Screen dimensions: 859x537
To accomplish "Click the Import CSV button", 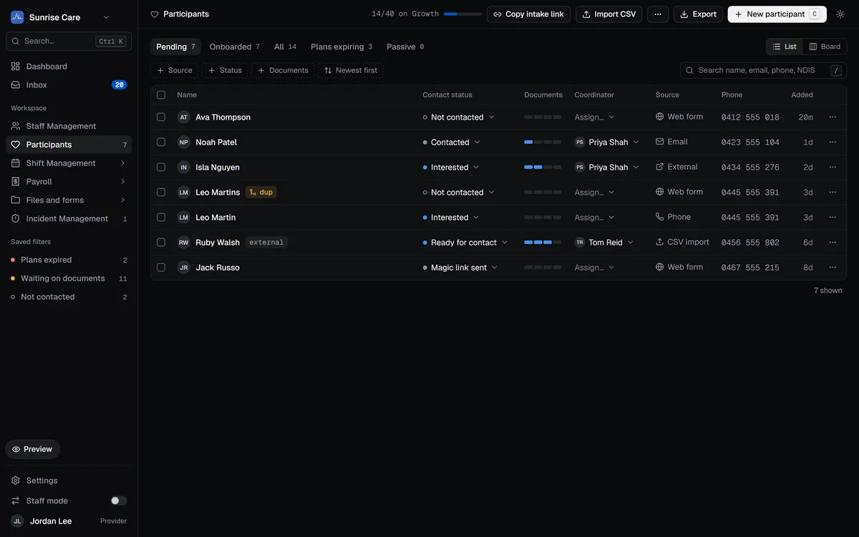I will 608,14.
